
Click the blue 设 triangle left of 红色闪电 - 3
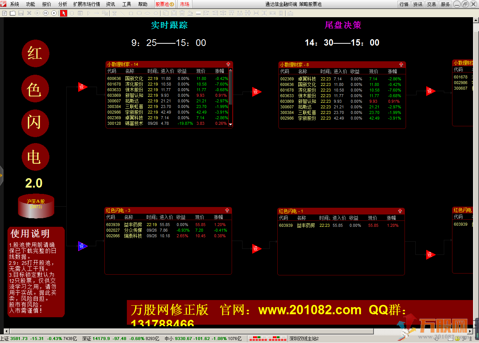pyautogui.click(x=82, y=246)
